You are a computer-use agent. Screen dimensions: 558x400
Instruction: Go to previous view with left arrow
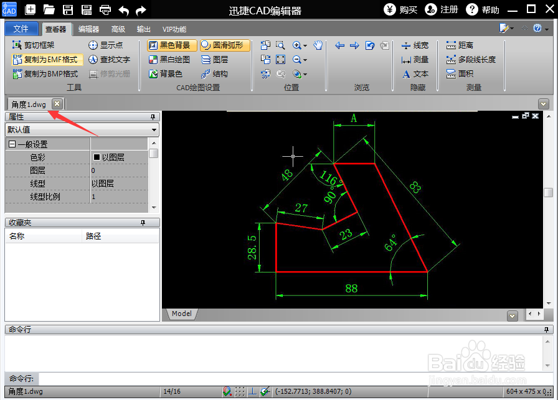(x=340, y=45)
